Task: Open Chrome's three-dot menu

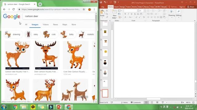Action: [94, 9]
